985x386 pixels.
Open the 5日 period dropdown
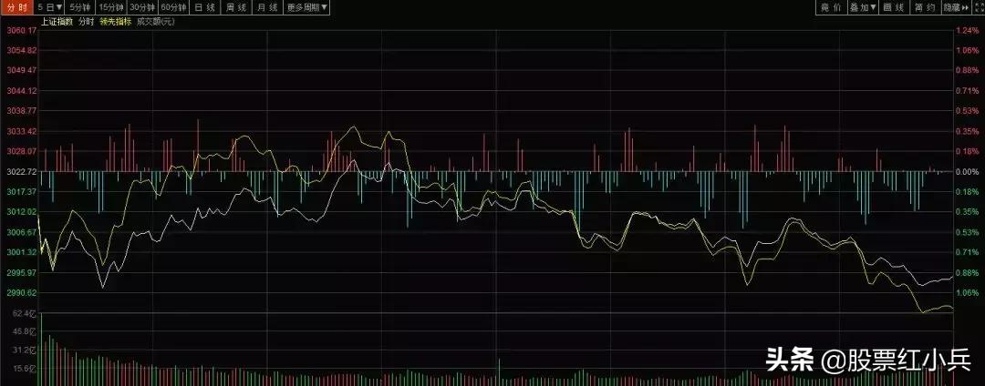49,7
